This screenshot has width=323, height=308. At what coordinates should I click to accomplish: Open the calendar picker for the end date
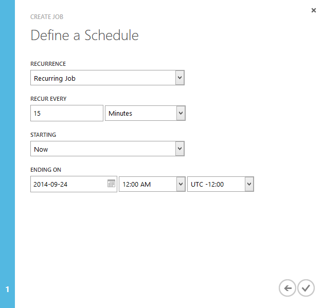point(111,183)
